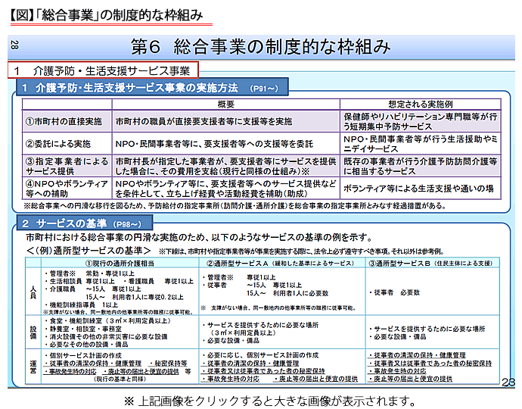Viewport: 522px width, 409px height.
Task: Click caption ※上記画像をクリックすると大きな画像が表示されます。
Action: point(269,401)
